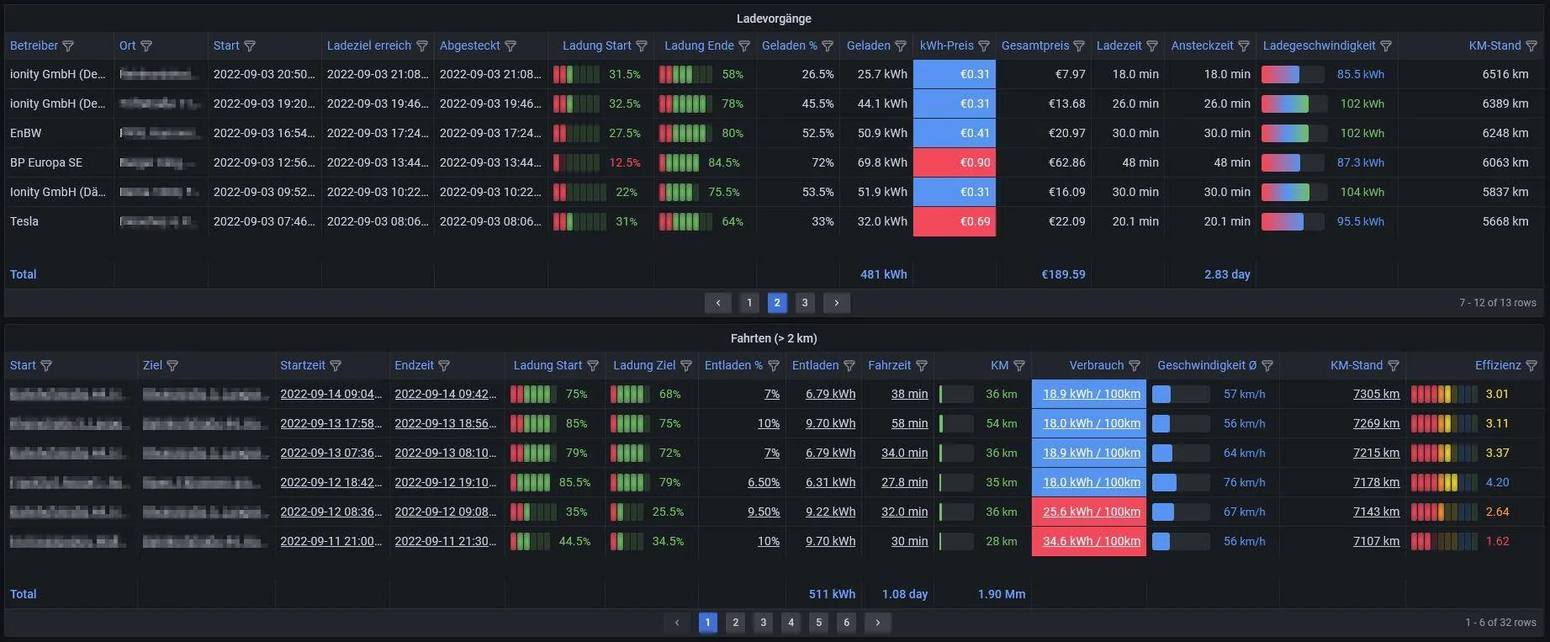Click the 2022-09-14 09:04 Startzeit link
The image size is (1550, 642).
(331, 394)
